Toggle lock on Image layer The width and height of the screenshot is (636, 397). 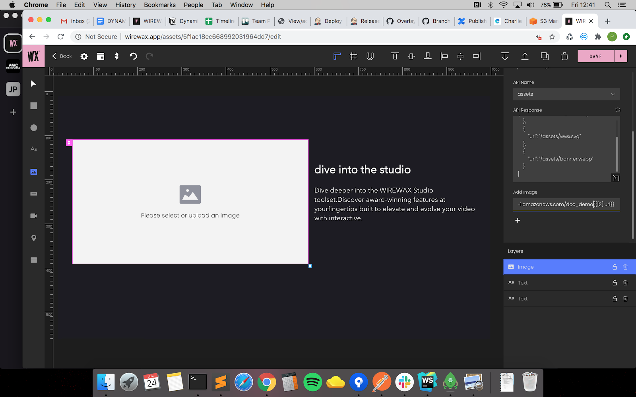point(615,267)
